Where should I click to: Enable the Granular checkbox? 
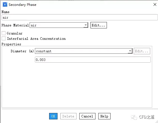pyautogui.click(x=4, y=33)
